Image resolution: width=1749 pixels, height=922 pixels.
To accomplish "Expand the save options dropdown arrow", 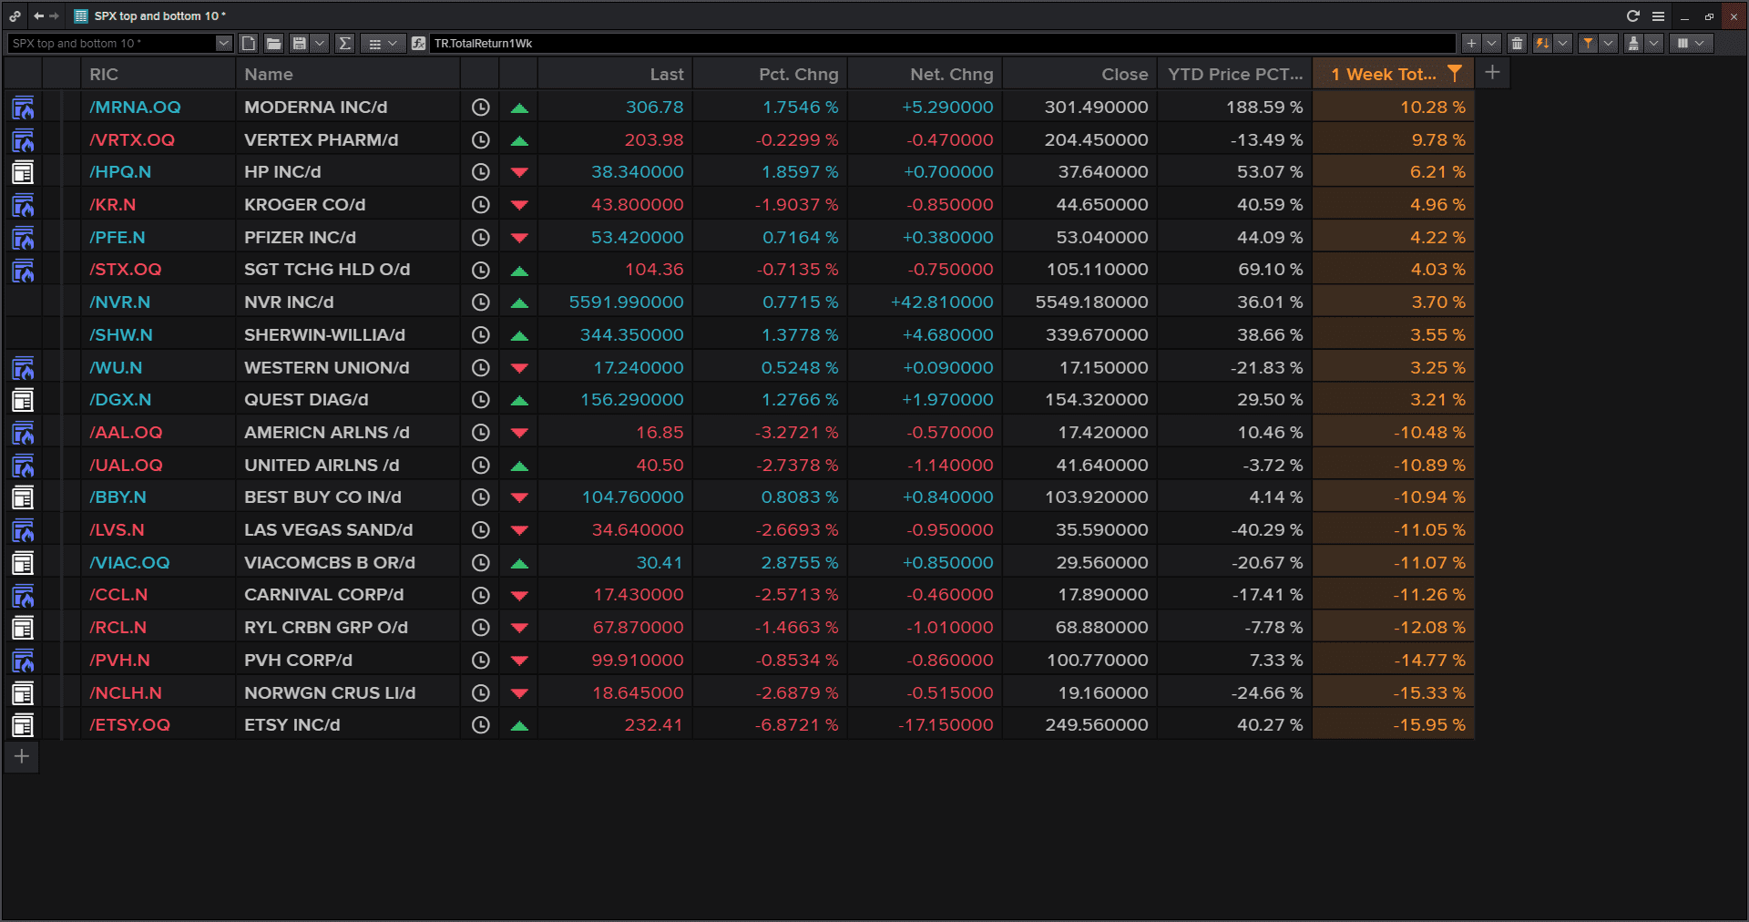I will point(320,43).
